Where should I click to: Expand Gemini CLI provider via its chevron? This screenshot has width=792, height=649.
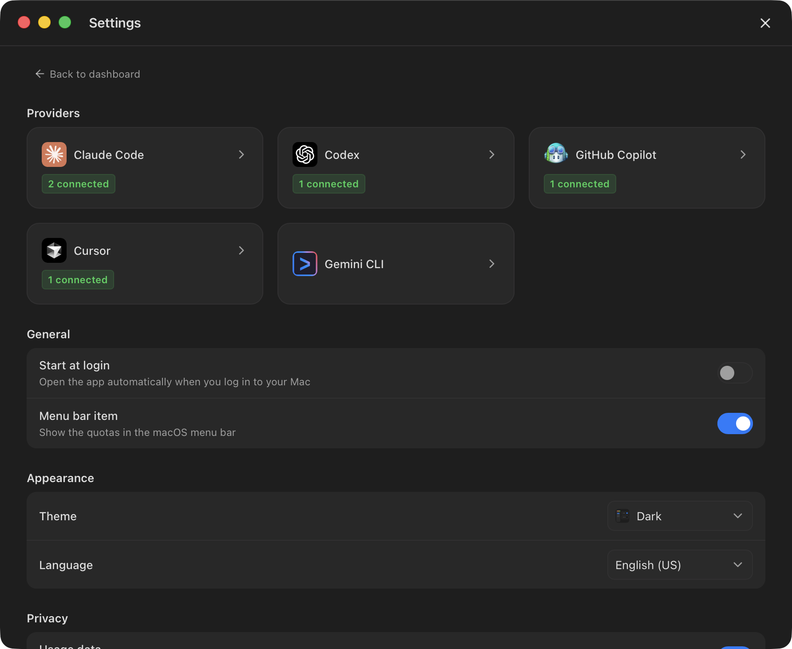tap(492, 264)
